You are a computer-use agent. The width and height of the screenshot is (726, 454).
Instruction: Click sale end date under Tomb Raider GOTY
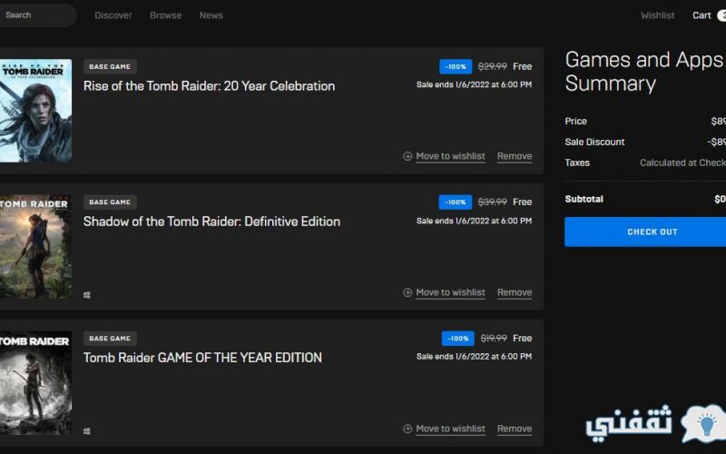(x=474, y=356)
